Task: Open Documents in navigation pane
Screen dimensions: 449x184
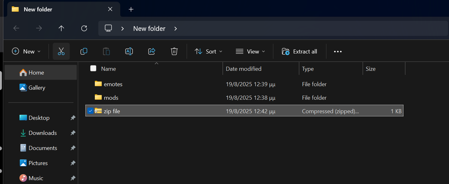Action: click(40, 148)
